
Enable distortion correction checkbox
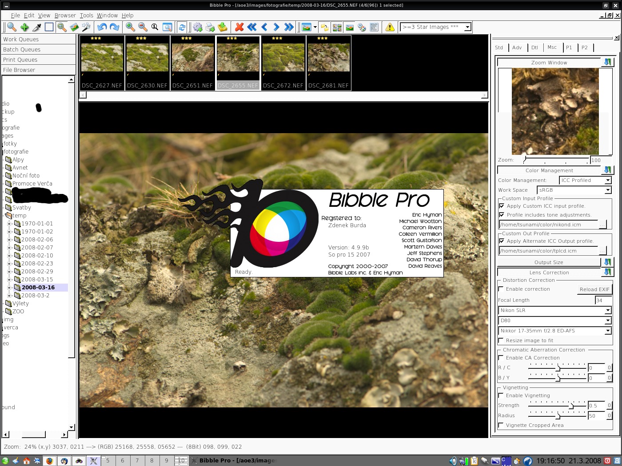click(501, 289)
